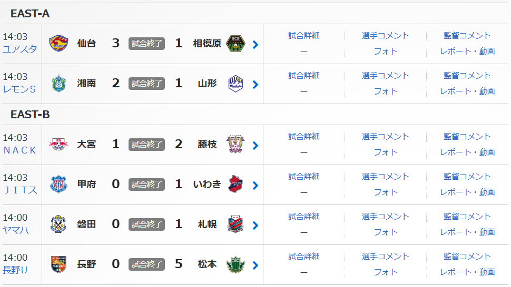511x287 pixels.
Task: Click the Omiya (大宮) team crest
Action: pos(58,145)
